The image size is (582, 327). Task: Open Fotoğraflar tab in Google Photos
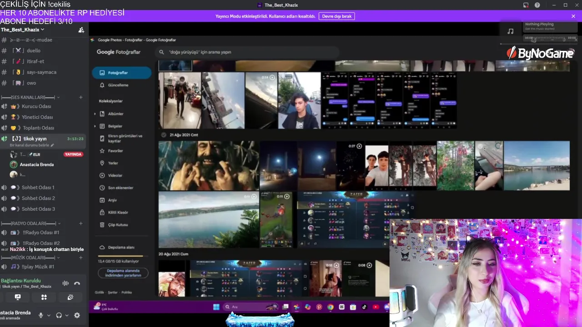[x=121, y=73]
